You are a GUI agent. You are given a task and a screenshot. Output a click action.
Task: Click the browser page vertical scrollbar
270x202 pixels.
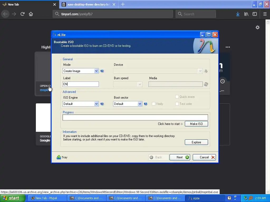pyautogui.click(x=268, y=107)
